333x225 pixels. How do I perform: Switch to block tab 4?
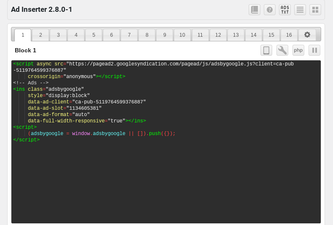pyautogui.click(x=76, y=35)
